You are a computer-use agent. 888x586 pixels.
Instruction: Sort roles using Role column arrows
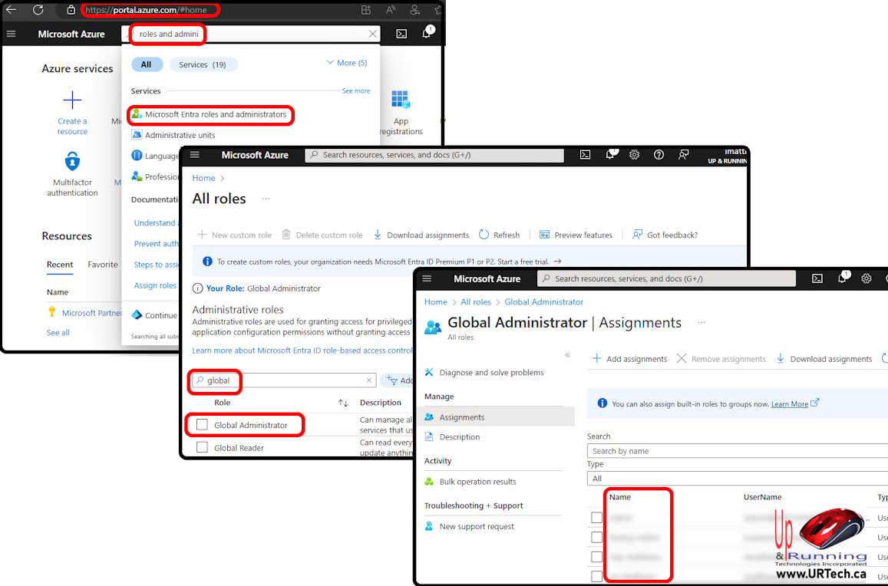(x=343, y=403)
